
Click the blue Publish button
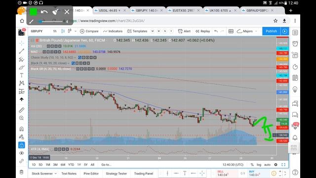[271, 31]
